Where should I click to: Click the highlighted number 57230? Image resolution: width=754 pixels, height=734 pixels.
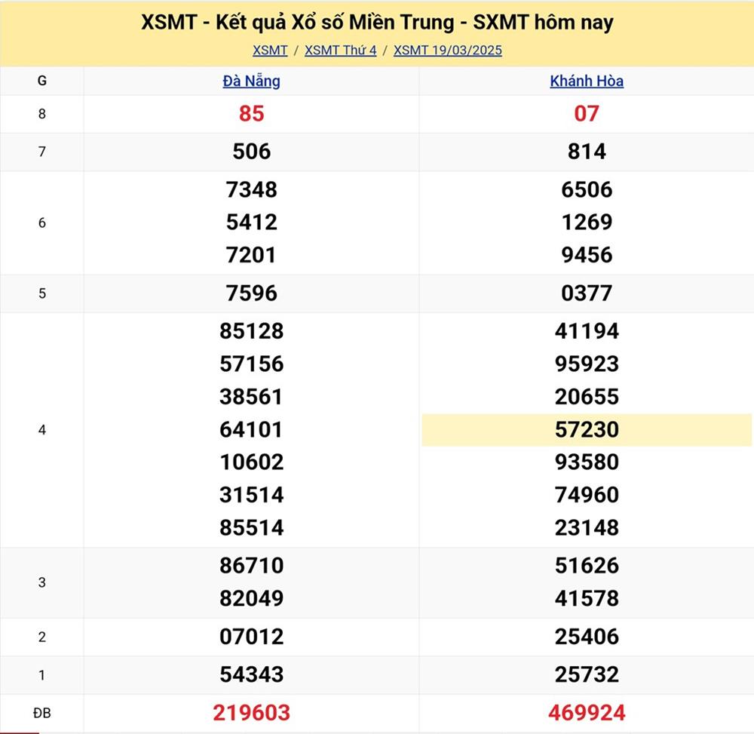[x=587, y=430]
